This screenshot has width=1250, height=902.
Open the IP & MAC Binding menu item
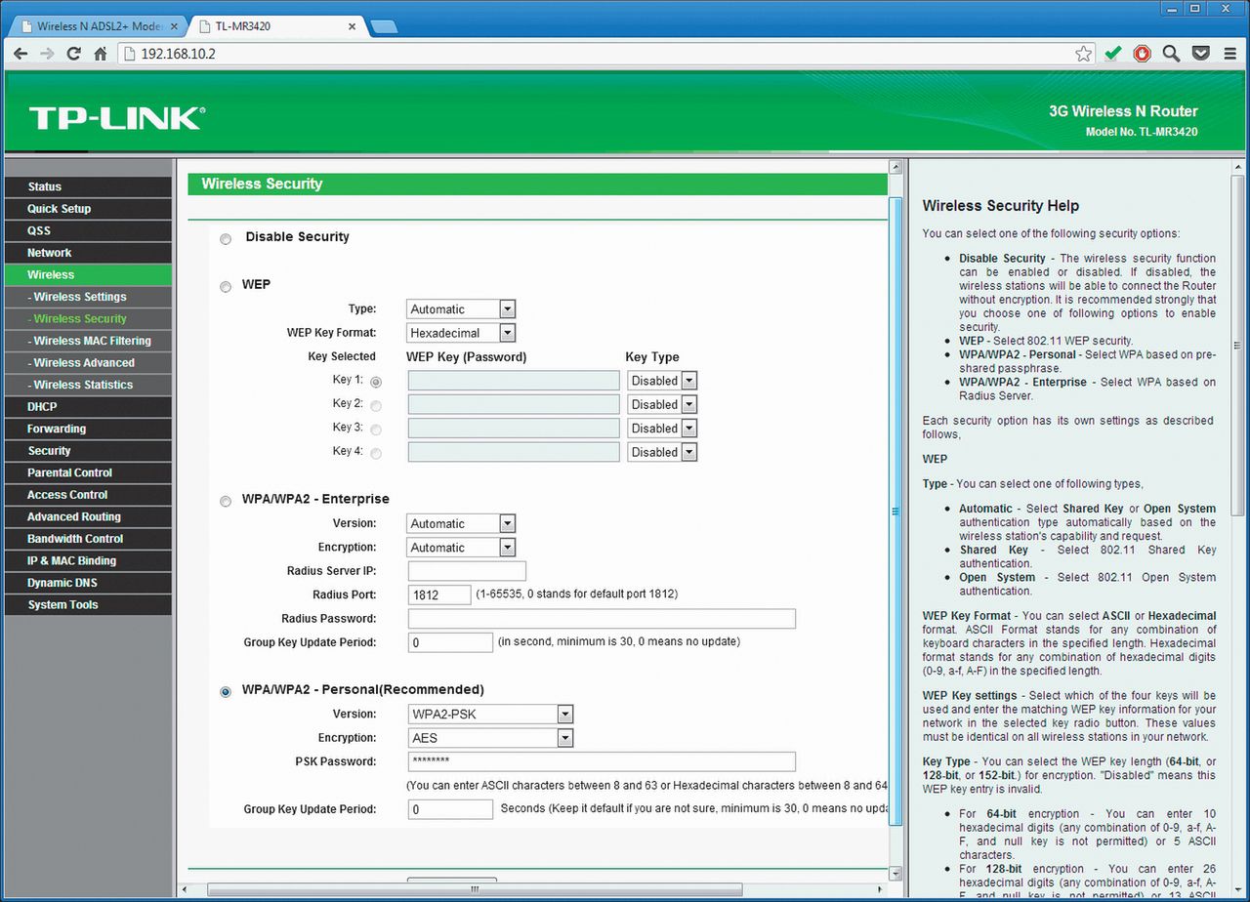coord(88,560)
